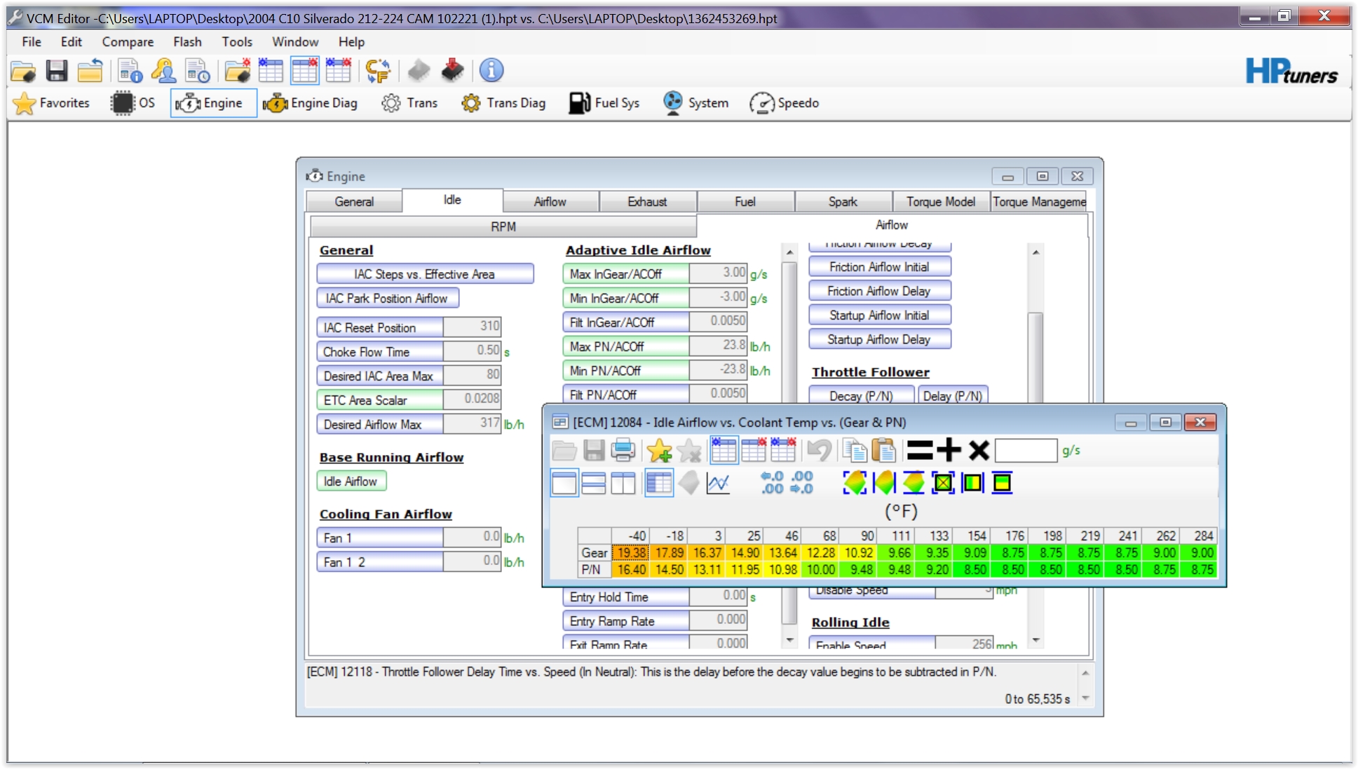
Task: Toggle the vertical split layout button
Action: [623, 483]
